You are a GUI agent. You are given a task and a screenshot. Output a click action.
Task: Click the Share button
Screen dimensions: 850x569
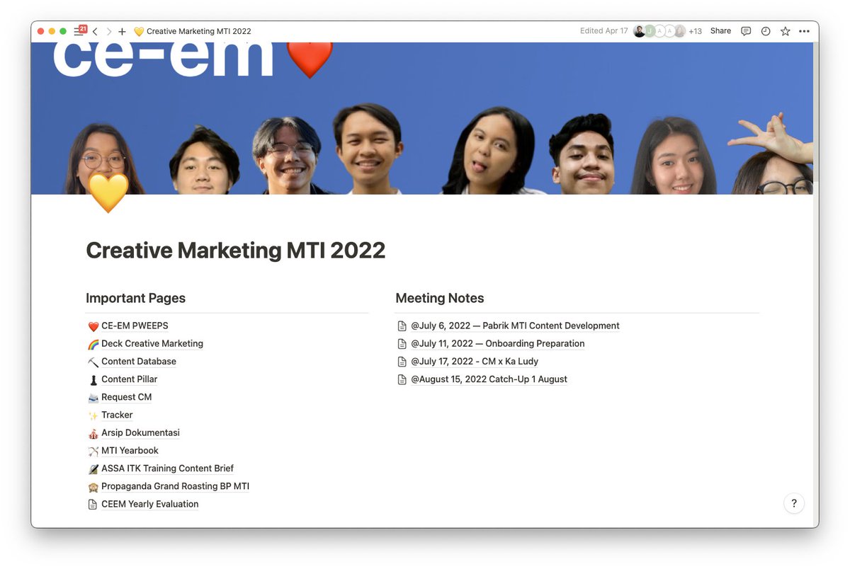point(720,30)
